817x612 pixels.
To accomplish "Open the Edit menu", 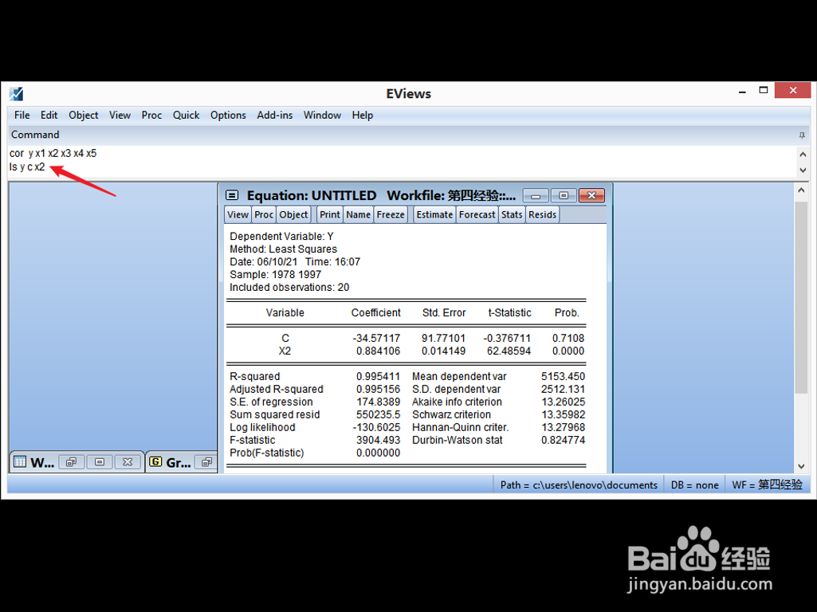I will pos(49,115).
